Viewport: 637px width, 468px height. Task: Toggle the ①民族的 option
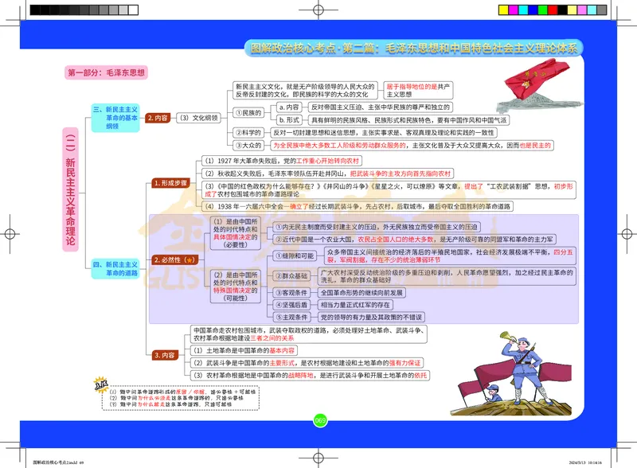click(x=248, y=112)
